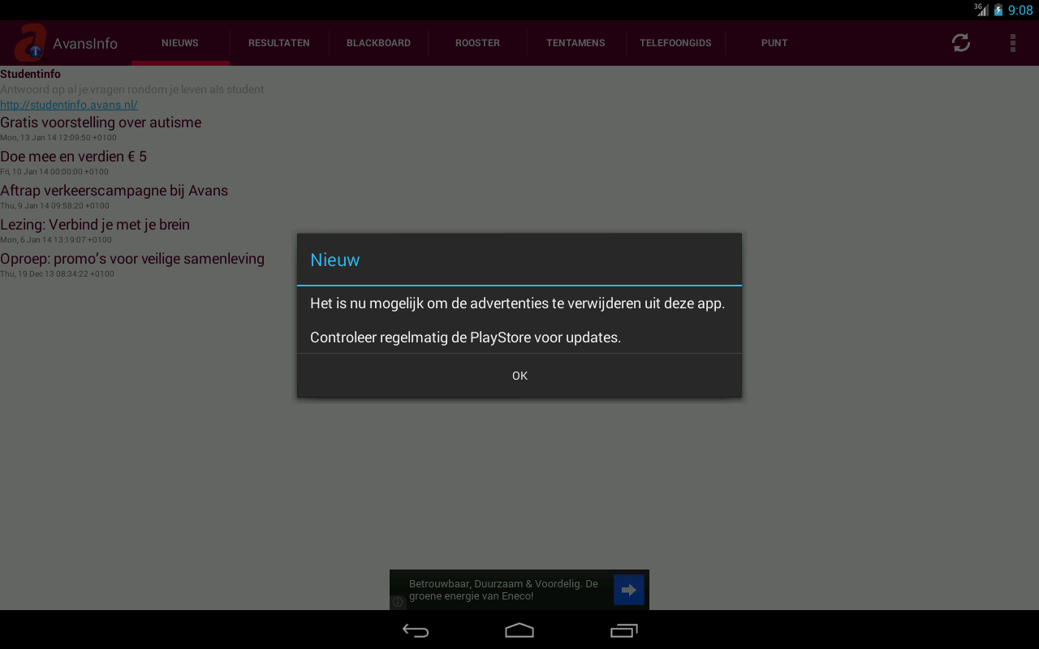Image resolution: width=1039 pixels, height=649 pixels.
Task: Dismiss the Nieuw dialog with OK
Action: 519,376
